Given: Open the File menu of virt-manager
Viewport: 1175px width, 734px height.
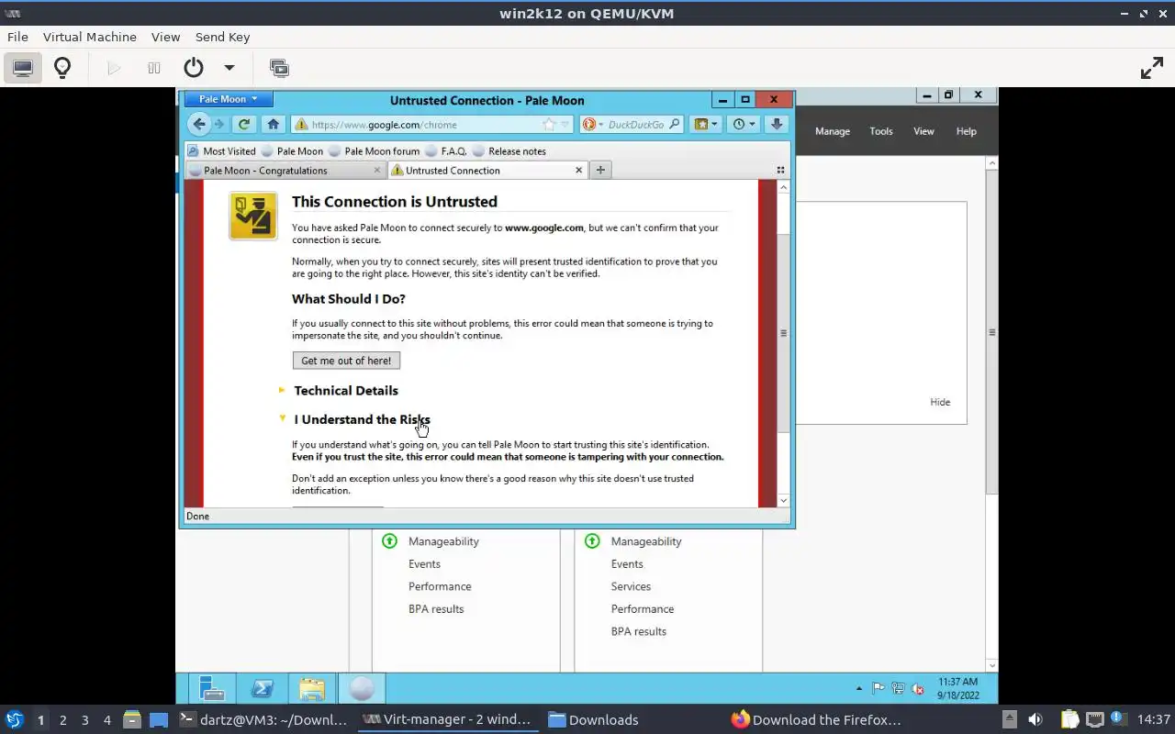Looking at the screenshot, I should point(17,37).
